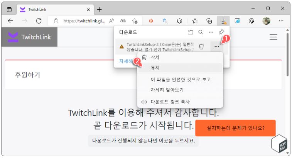Add this page to favorites
Viewport: 292px width, 158px height.
(135, 21)
